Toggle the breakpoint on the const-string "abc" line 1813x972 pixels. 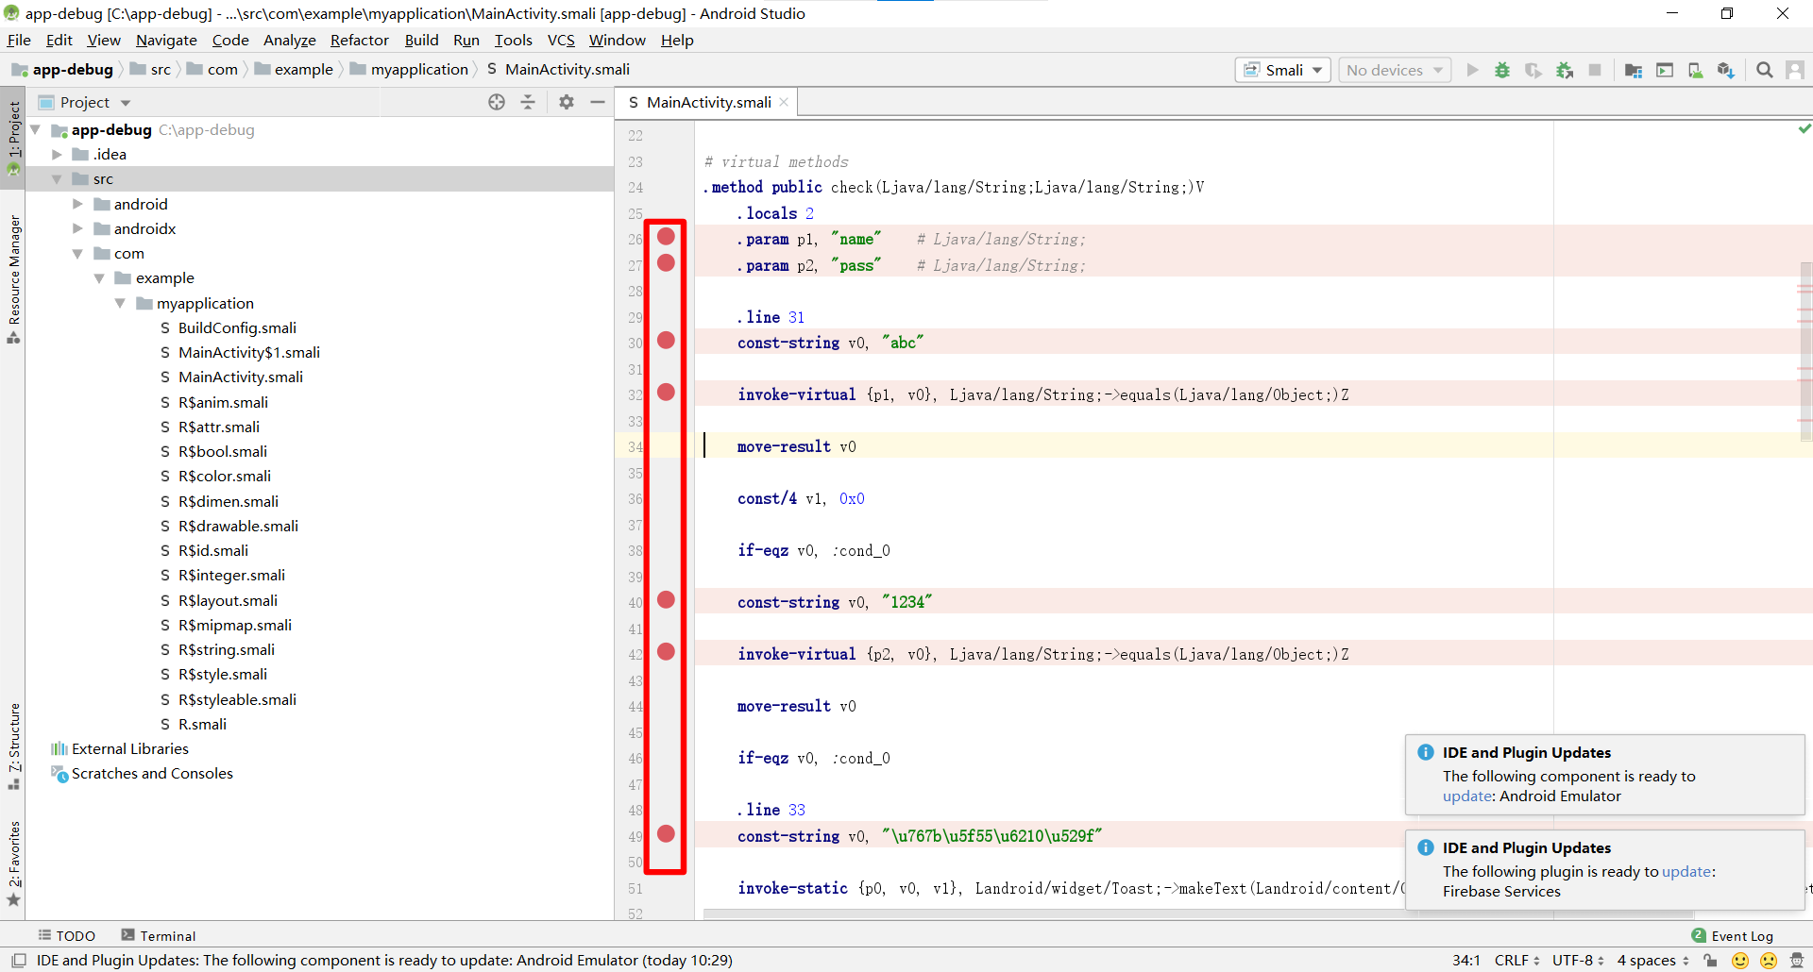click(667, 341)
